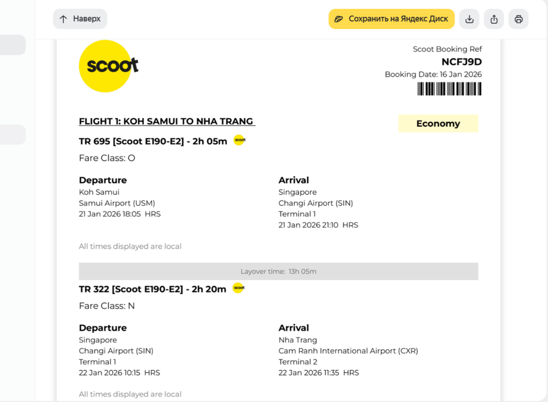Click the share icon in the toolbar
The image size is (548, 402).
[x=494, y=19]
